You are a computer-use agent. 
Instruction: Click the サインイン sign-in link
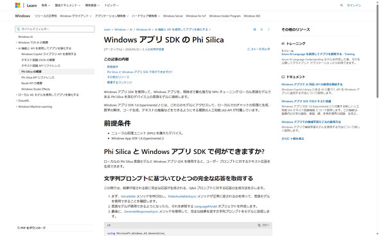pos(354,5)
